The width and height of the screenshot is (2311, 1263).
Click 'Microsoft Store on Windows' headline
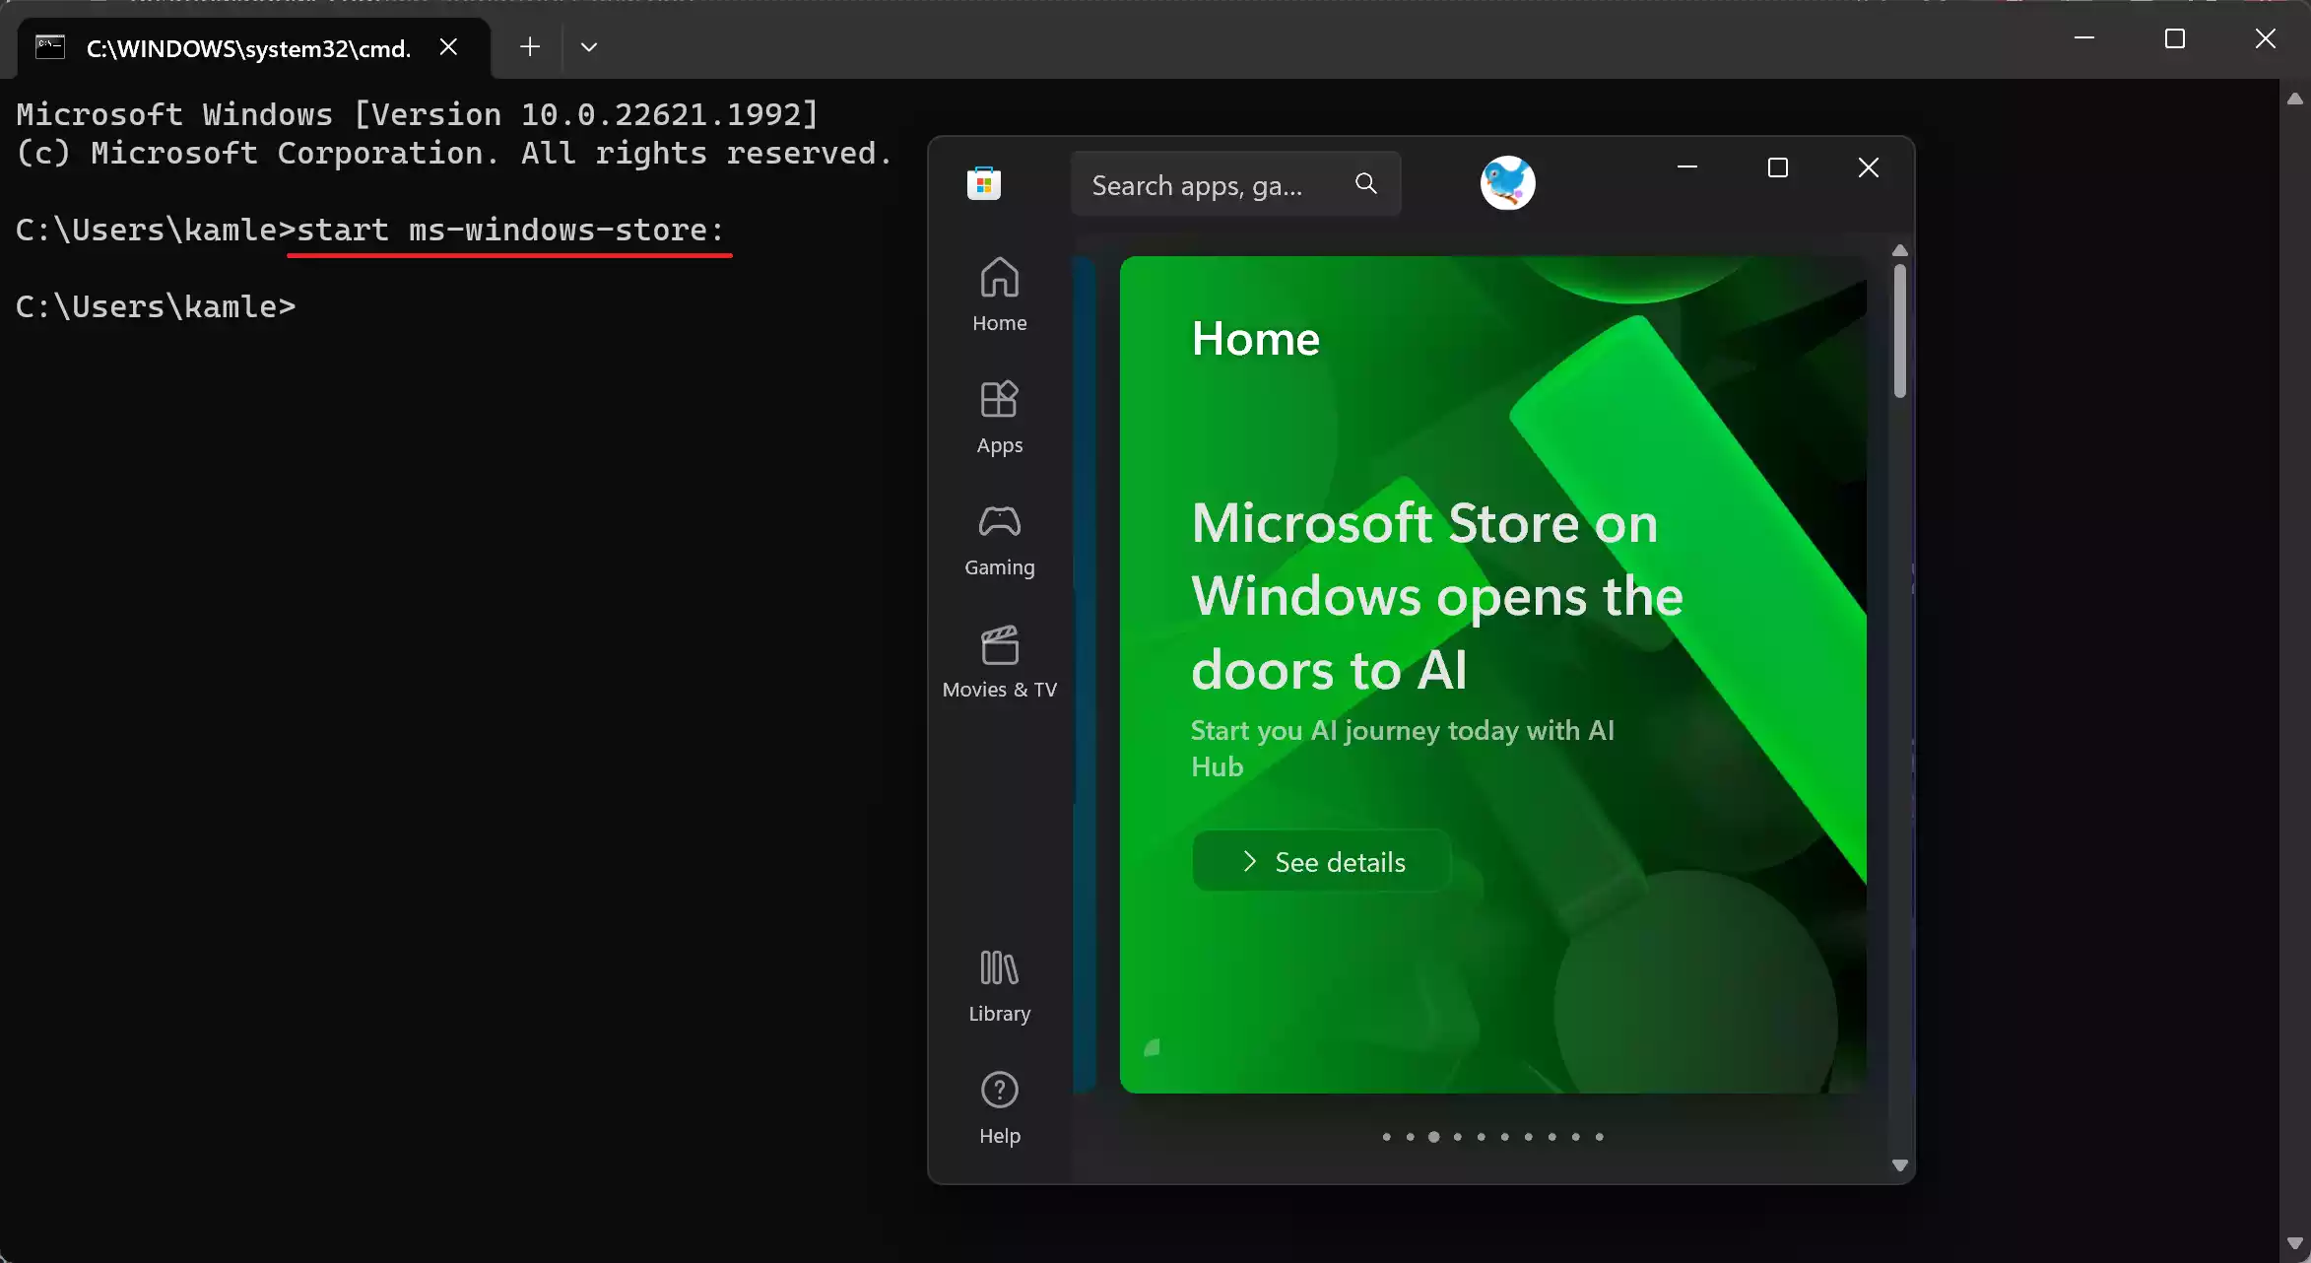coord(1437,596)
